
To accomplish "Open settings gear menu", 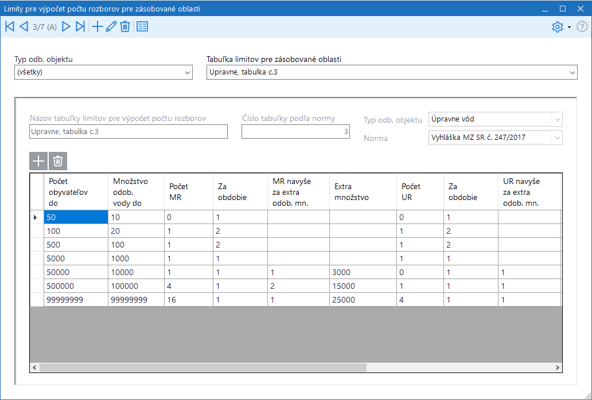I will [558, 27].
